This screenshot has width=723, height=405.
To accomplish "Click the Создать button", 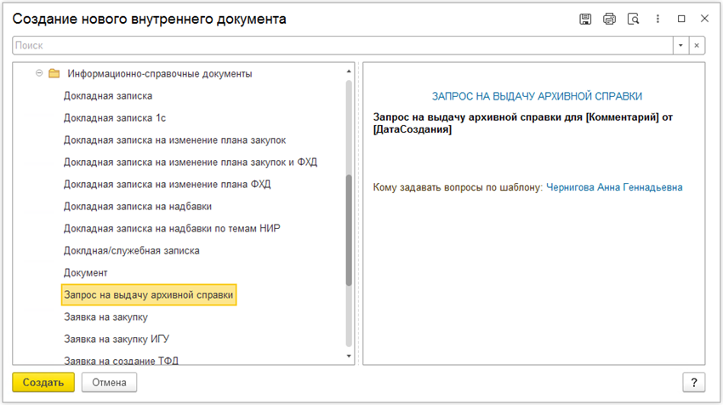I will click(x=43, y=382).
